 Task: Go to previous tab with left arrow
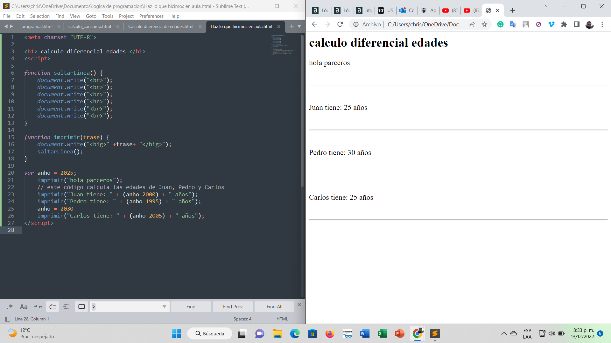pos(6,26)
